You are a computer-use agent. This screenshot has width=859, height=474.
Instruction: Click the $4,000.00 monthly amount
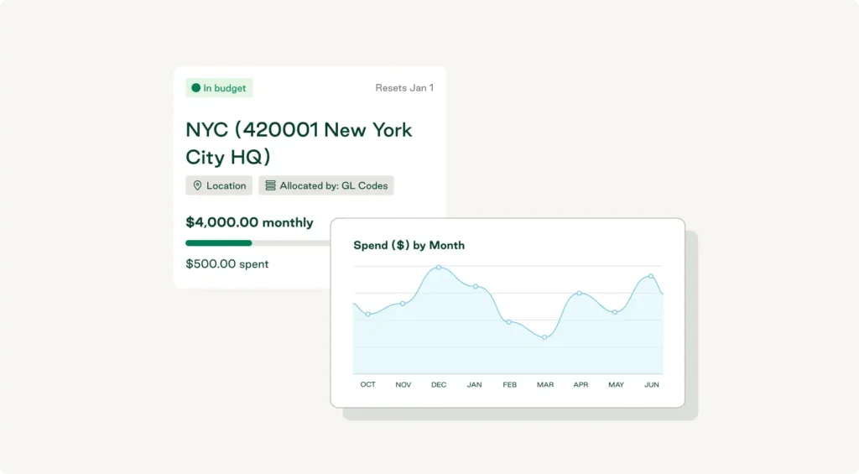pos(249,222)
